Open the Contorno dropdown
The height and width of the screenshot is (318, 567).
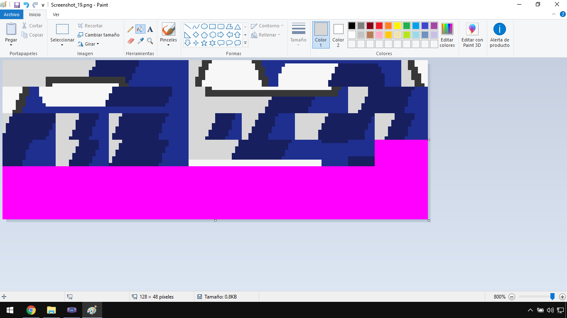[267, 25]
